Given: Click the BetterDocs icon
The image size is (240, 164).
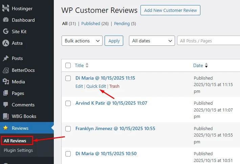Looking at the screenshot, I should [6, 70].
